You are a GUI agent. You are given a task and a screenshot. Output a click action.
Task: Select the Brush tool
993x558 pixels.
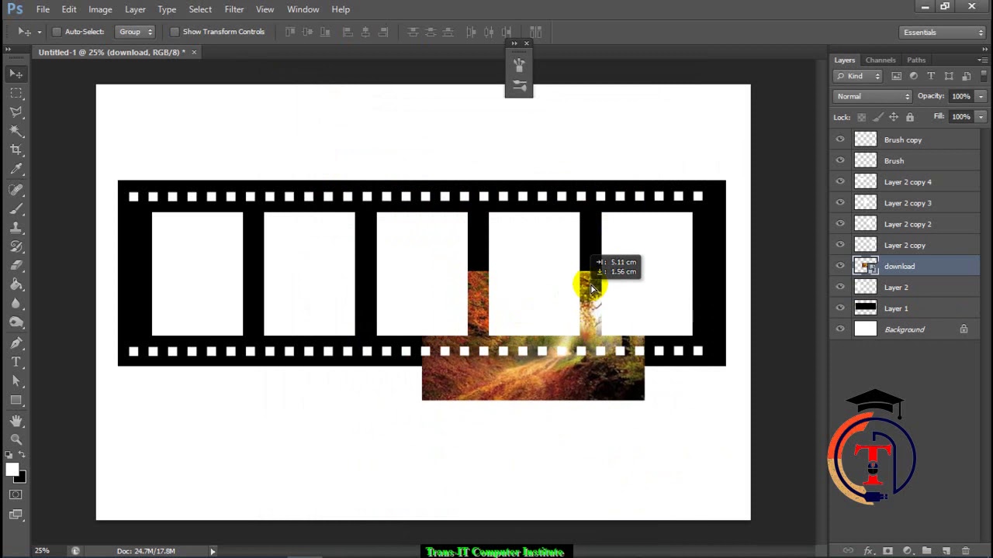coord(16,209)
